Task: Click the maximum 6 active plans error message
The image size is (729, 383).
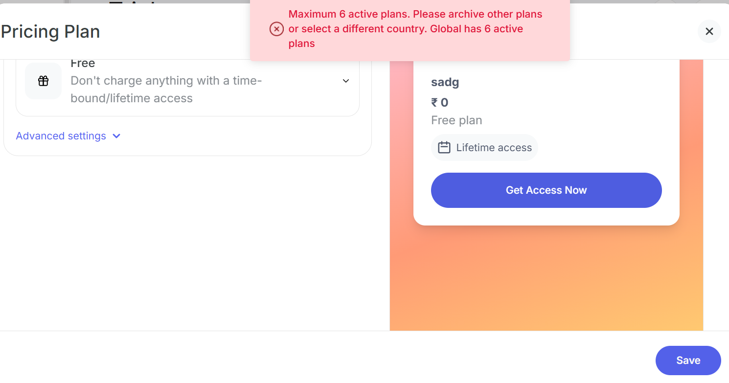Action: pyautogui.click(x=415, y=29)
